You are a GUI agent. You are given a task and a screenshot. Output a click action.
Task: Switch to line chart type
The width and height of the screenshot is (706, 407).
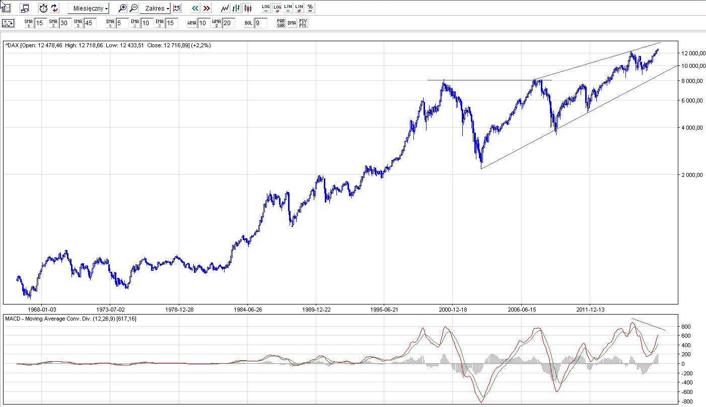tap(225, 8)
